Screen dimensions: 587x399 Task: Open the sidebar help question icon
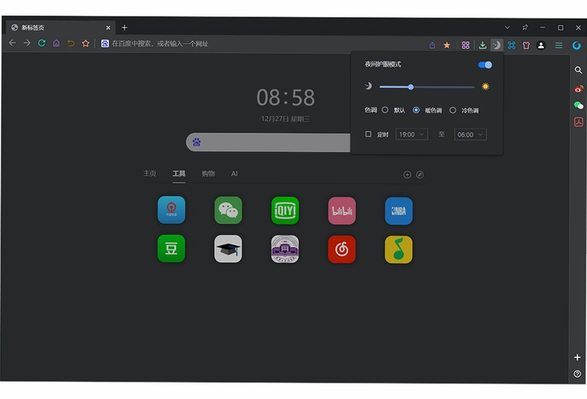577,374
